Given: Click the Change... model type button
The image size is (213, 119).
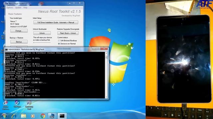Looking at the screenshot, I should [x=19, y=31].
